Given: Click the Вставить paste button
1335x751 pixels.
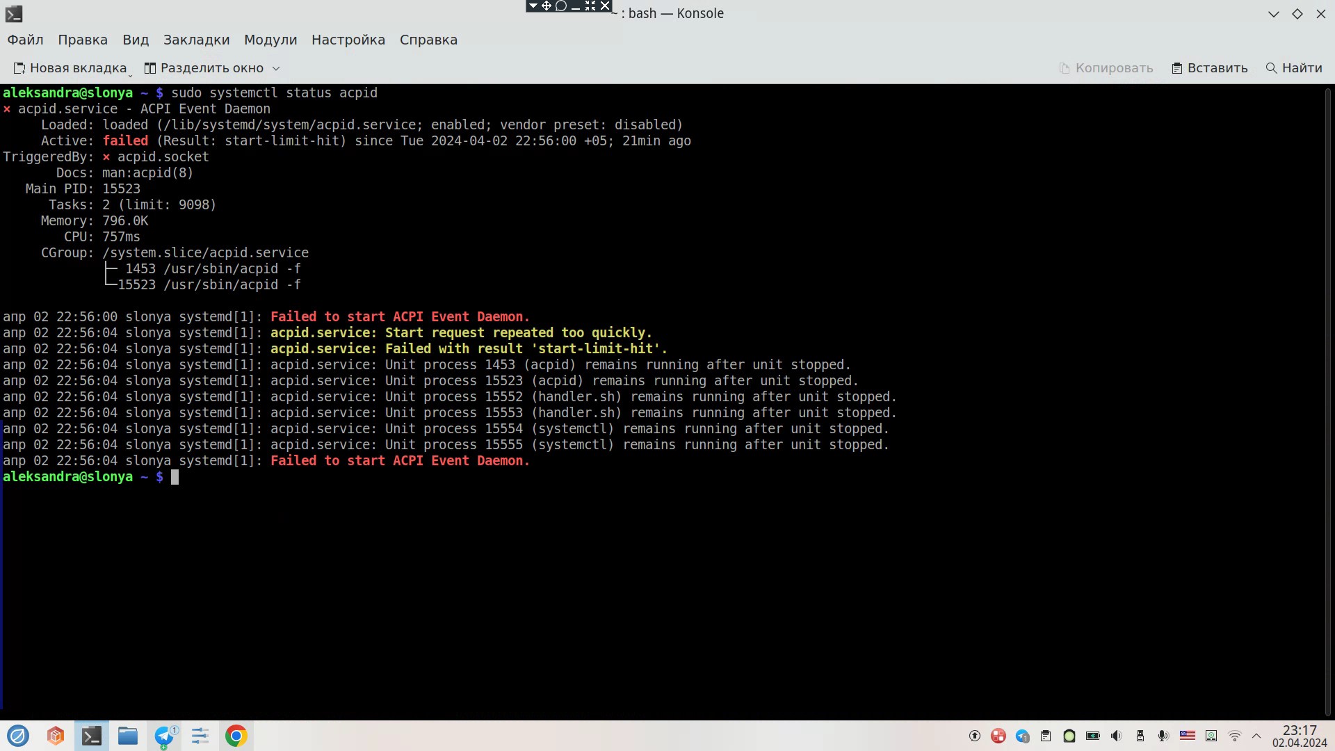Looking at the screenshot, I should (1210, 68).
